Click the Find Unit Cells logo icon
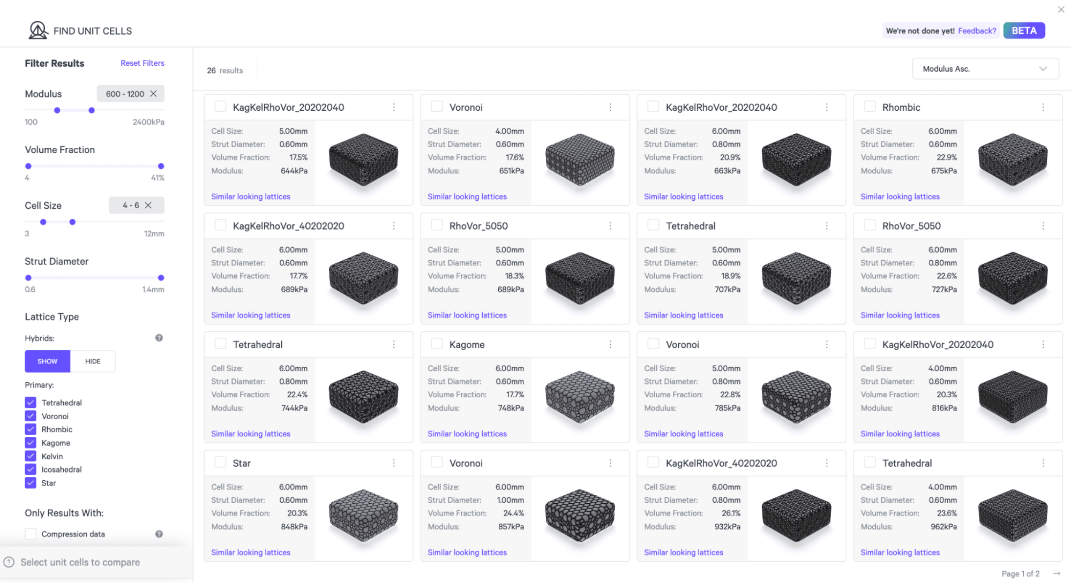 tap(38, 30)
